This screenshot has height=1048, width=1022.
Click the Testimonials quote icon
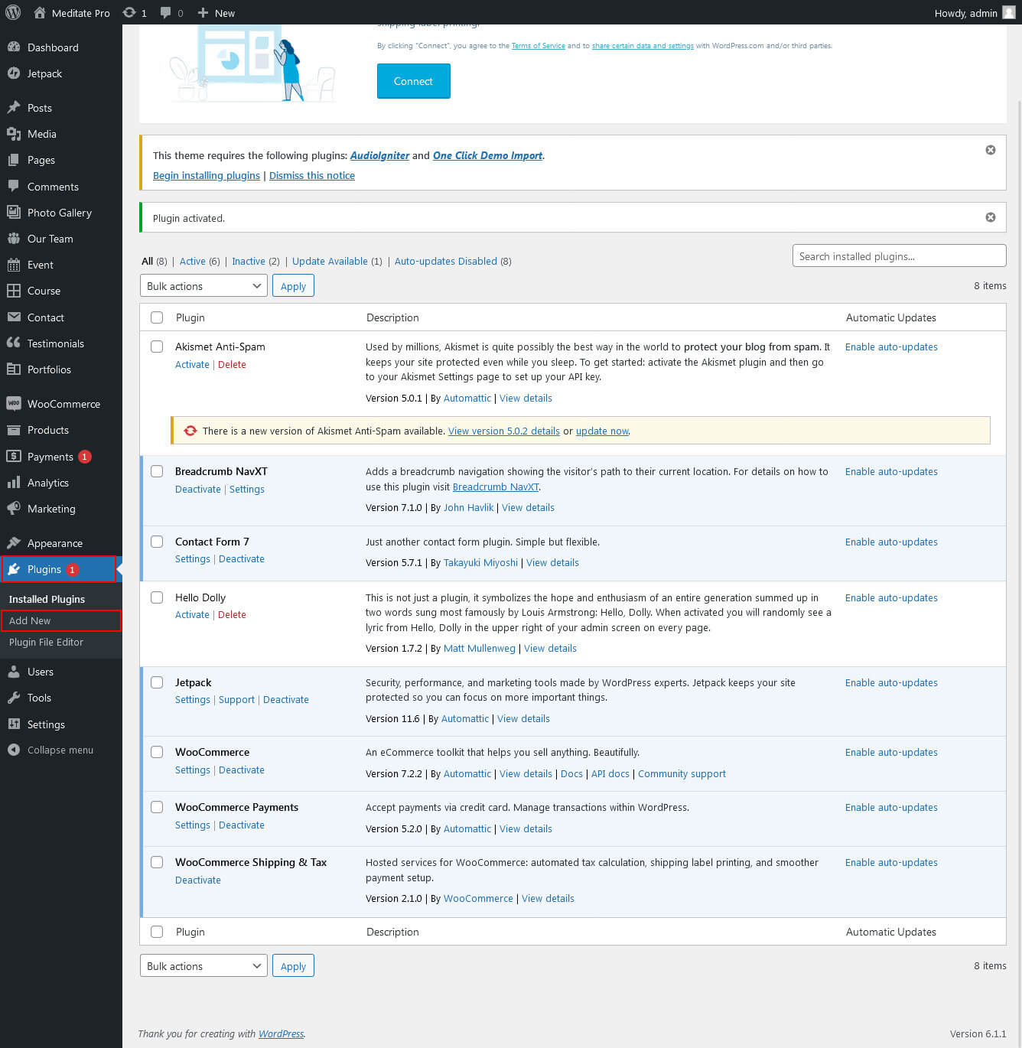14,343
